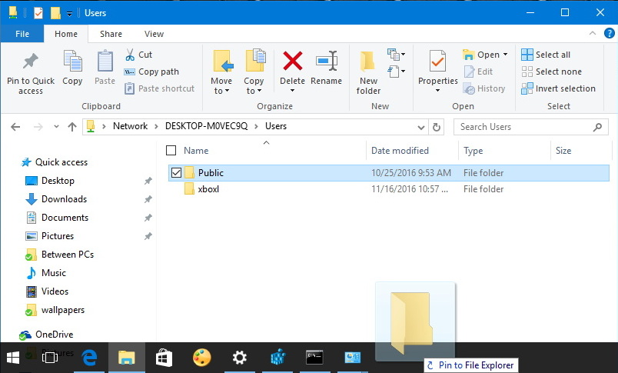The image size is (618, 373).
Task: Select the xboxl folder
Action: tap(208, 189)
